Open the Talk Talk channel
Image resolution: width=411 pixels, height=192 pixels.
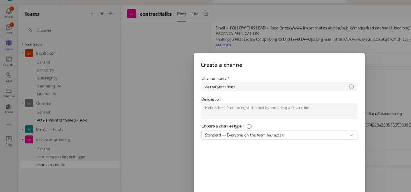coord(43,94)
